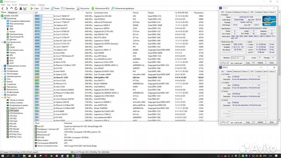The width and height of the screenshot is (281, 158).
Task: Select the SPD tree item
Action: click(x=11, y=55)
